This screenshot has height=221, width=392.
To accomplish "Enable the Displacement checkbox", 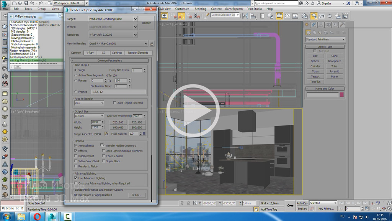I will coord(76,156).
